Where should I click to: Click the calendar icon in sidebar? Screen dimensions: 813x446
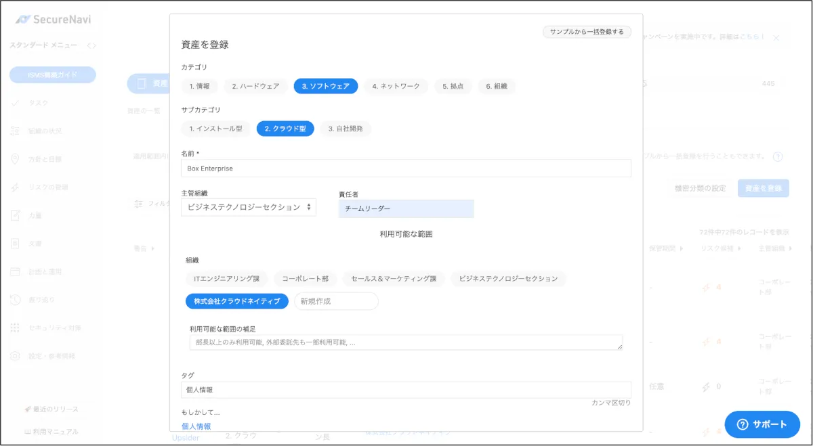pyautogui.click(x=16, y=271)
